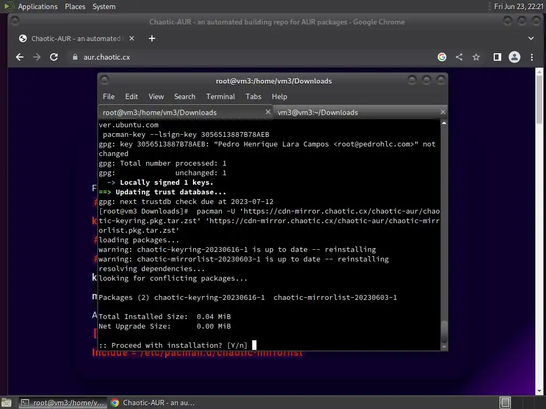The width and height of the screenshot is (546, 409).
Task: Click 'Total Installed Size' line
Action: click(165, 316)
